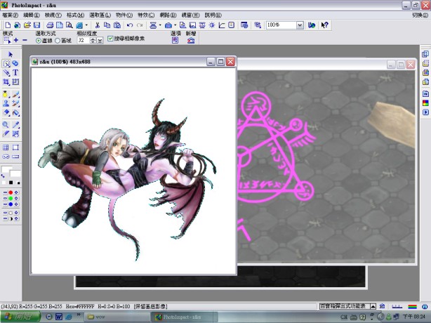Click the grid display icon in toolbox

tap(6, 147)
